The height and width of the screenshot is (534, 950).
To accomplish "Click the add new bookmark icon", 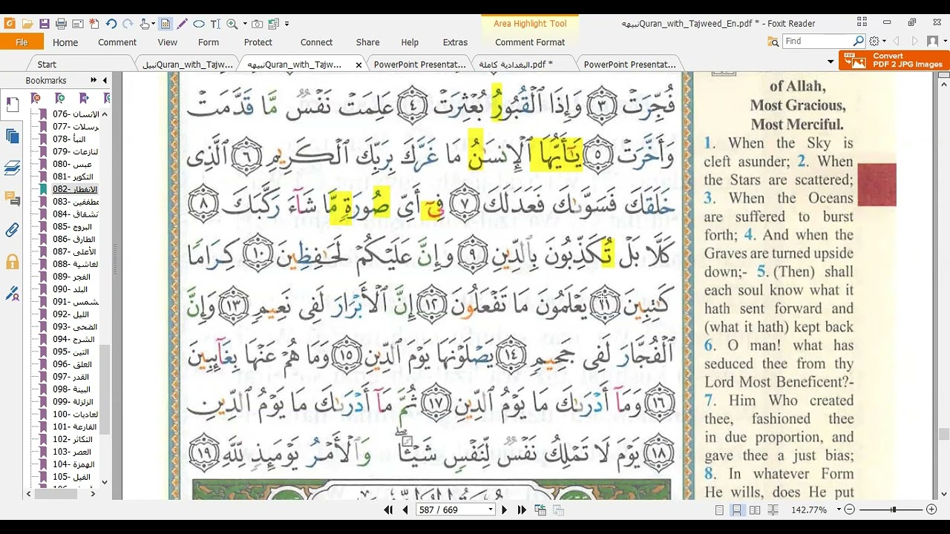I will 60,98.
